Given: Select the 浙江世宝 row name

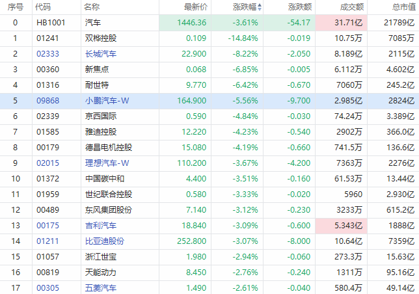Looking at the screenshot, I should (101, 257).
